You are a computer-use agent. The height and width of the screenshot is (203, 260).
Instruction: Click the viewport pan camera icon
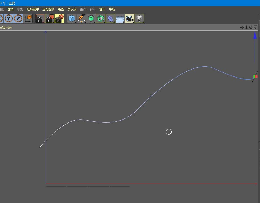coord(242,27)
